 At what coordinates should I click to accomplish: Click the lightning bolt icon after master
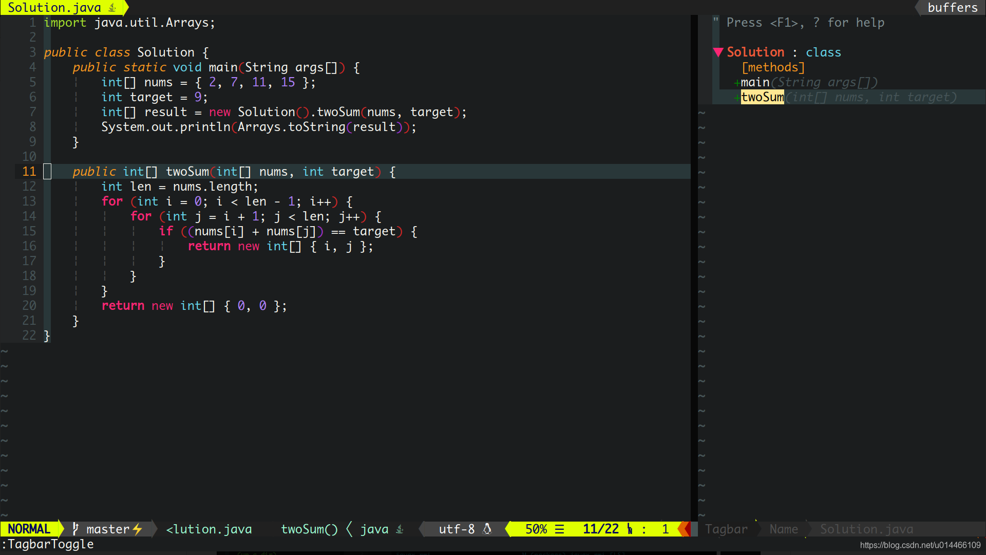tap(137, 529)
